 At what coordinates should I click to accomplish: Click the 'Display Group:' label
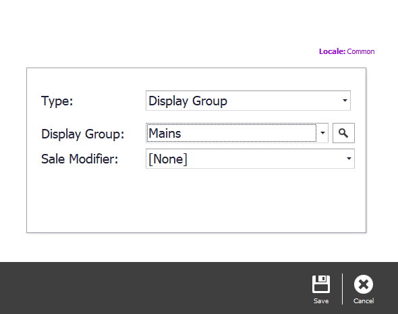tap(83, 134)
